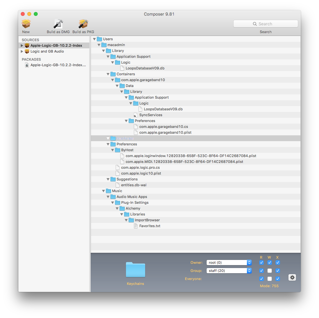Collapse the Library folder directly under macadmin
This screenshot has width=319, height=318.
point(104,51)
